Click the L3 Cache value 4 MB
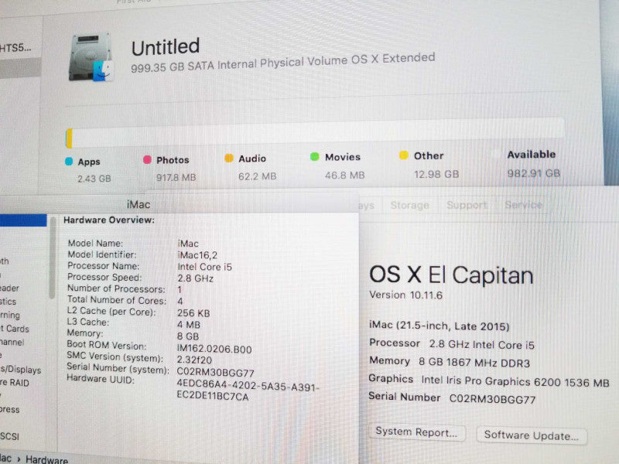This screenshot has height=464, width=619. click(x=189, y=325)
